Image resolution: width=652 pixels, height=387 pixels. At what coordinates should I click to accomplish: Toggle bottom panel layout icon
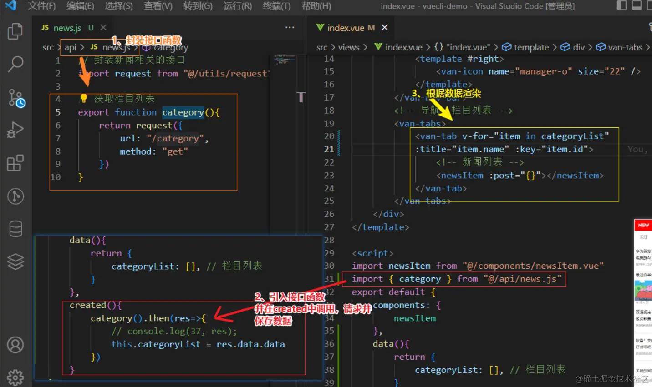(637, 5)
